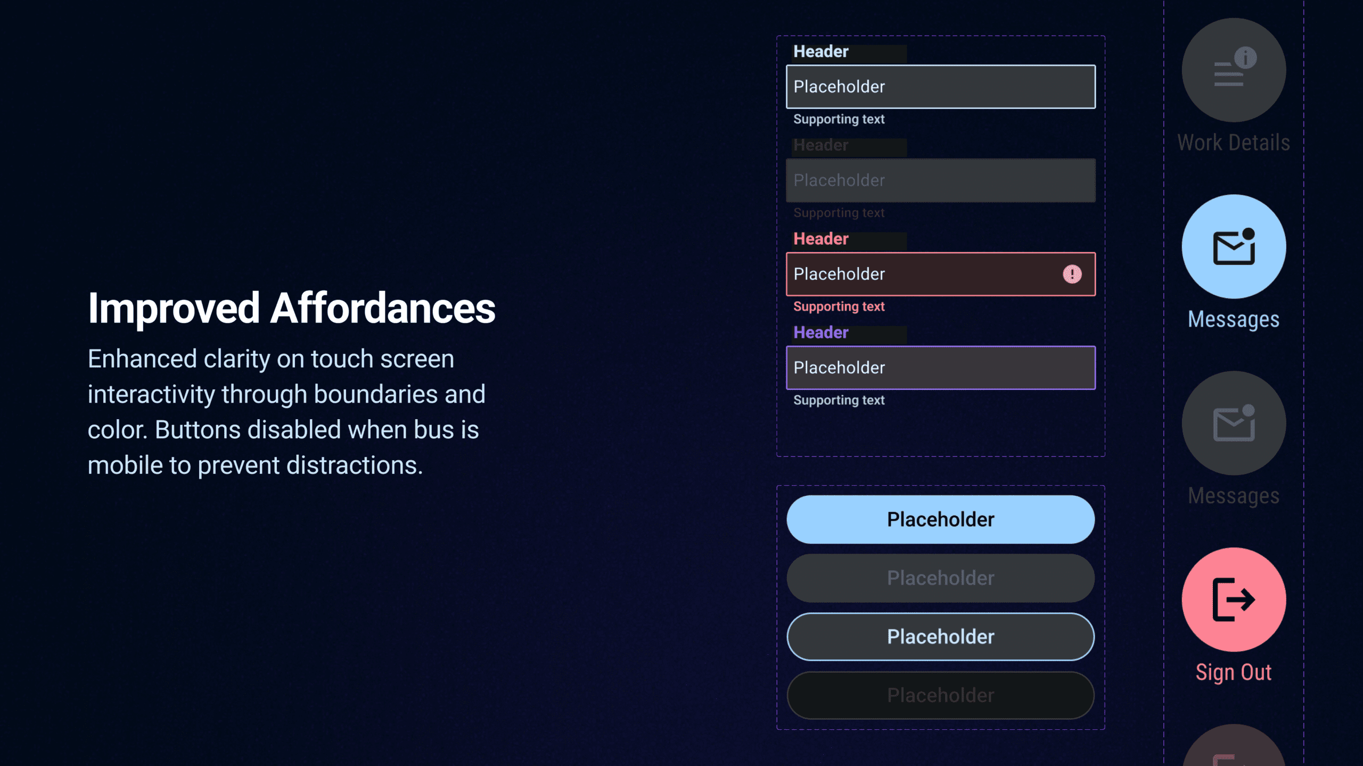Click the darkest bottom Placeholder button
The width and height of the screenshot is (1363, 766).
[940, 695]
